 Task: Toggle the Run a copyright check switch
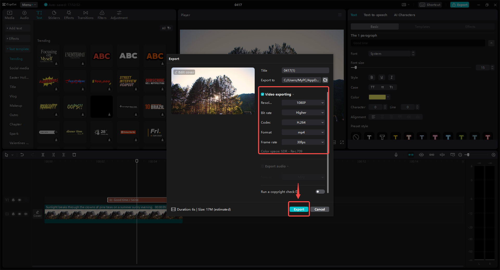[320, 192]
